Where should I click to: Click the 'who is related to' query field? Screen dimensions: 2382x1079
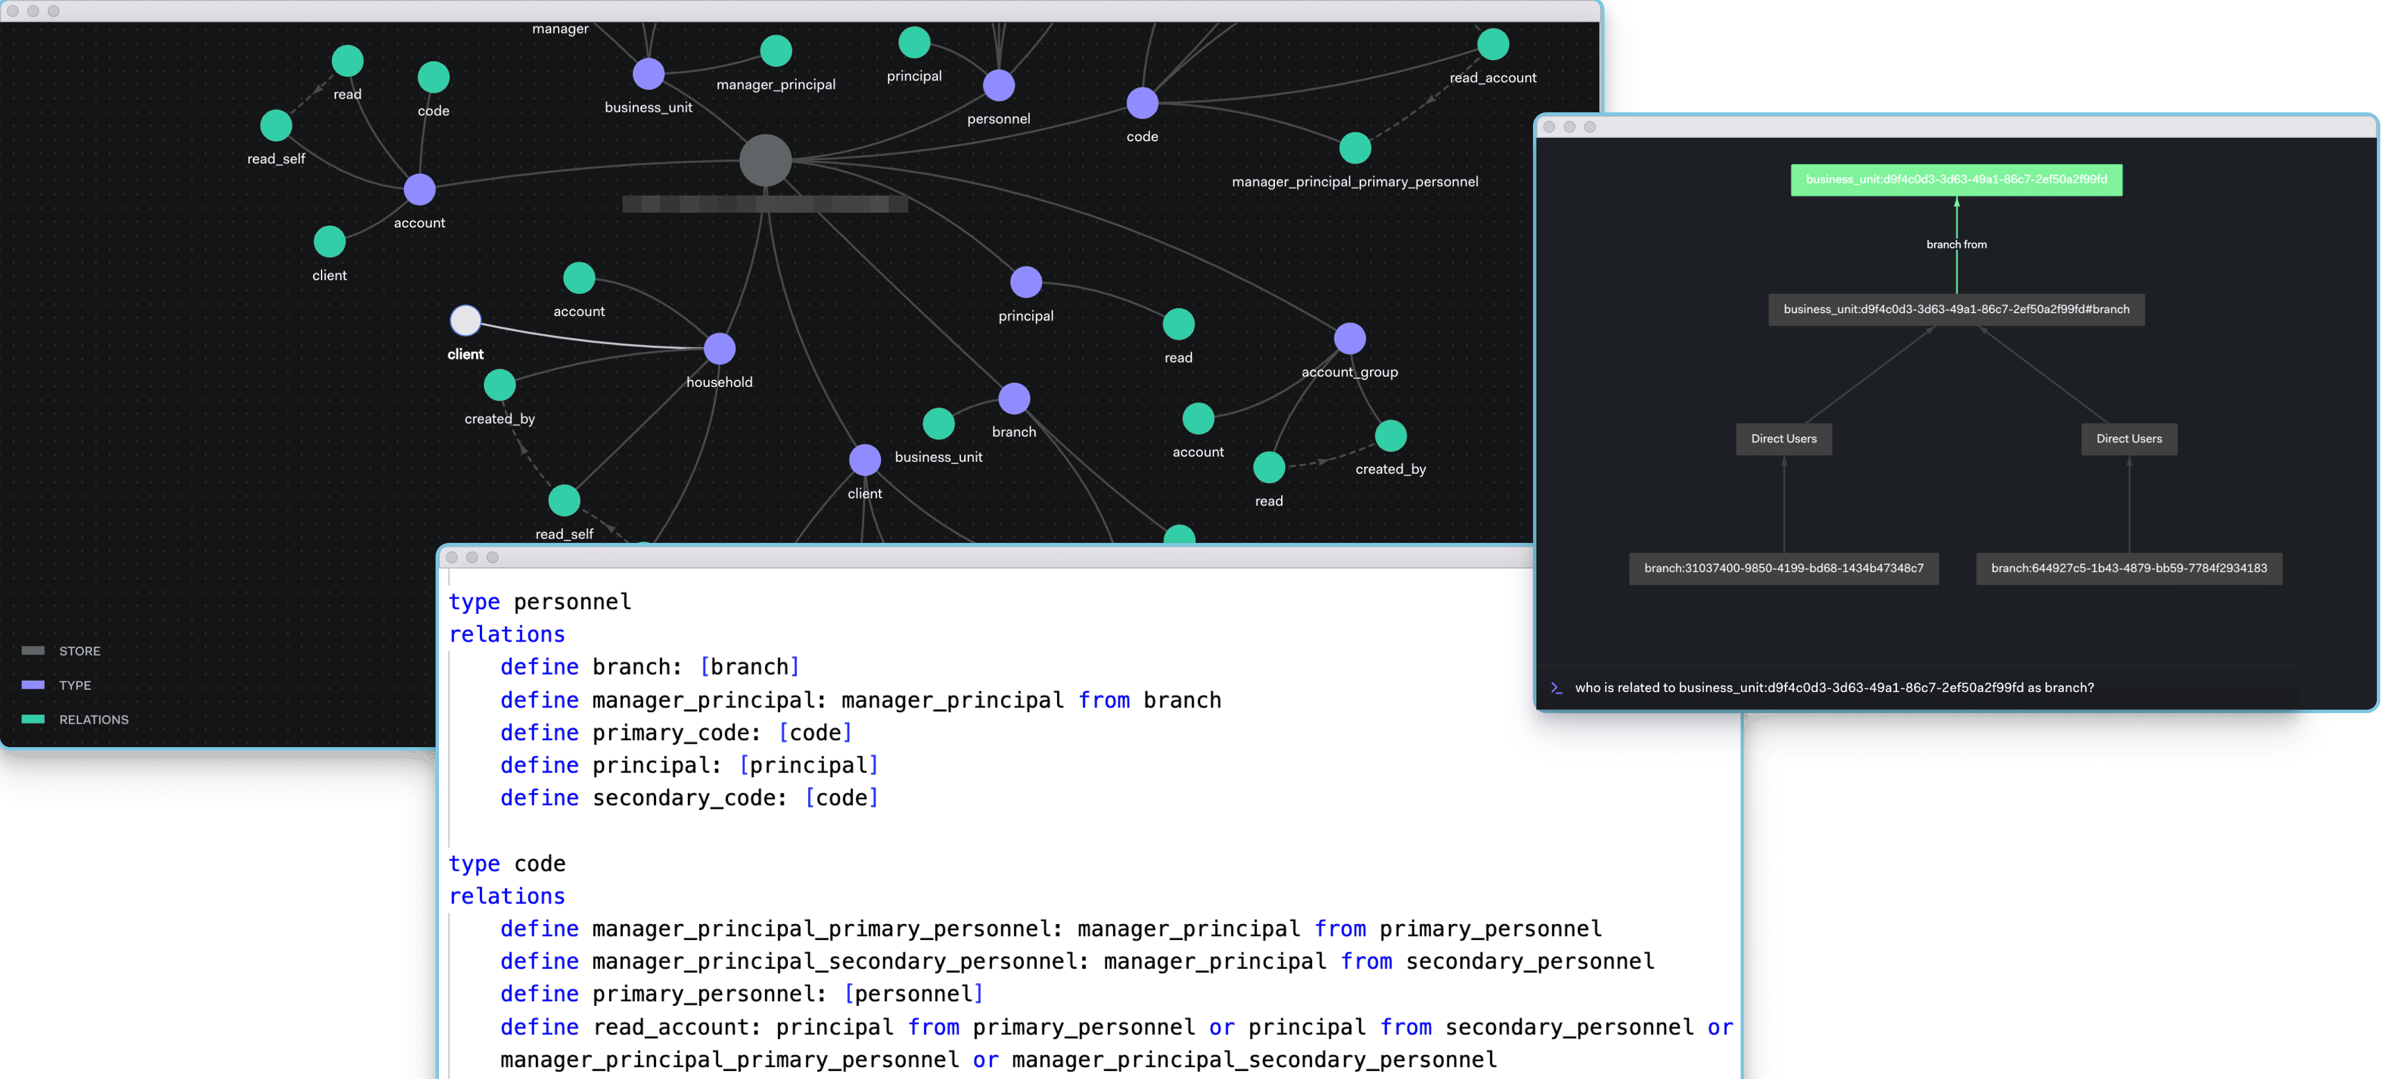coord(1834,688)
